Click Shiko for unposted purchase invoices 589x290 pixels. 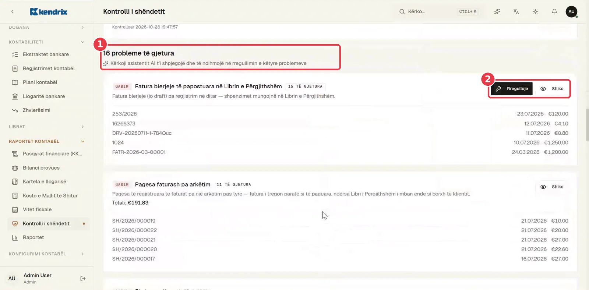point(552,89)
